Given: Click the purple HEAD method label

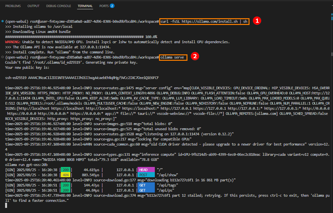Looking at the screenshot, I should point(146,170).
